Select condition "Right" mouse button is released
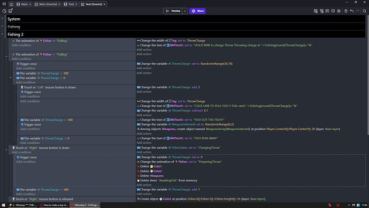The image size is (369, 208). pyautogui.click(x=43, y=199)
